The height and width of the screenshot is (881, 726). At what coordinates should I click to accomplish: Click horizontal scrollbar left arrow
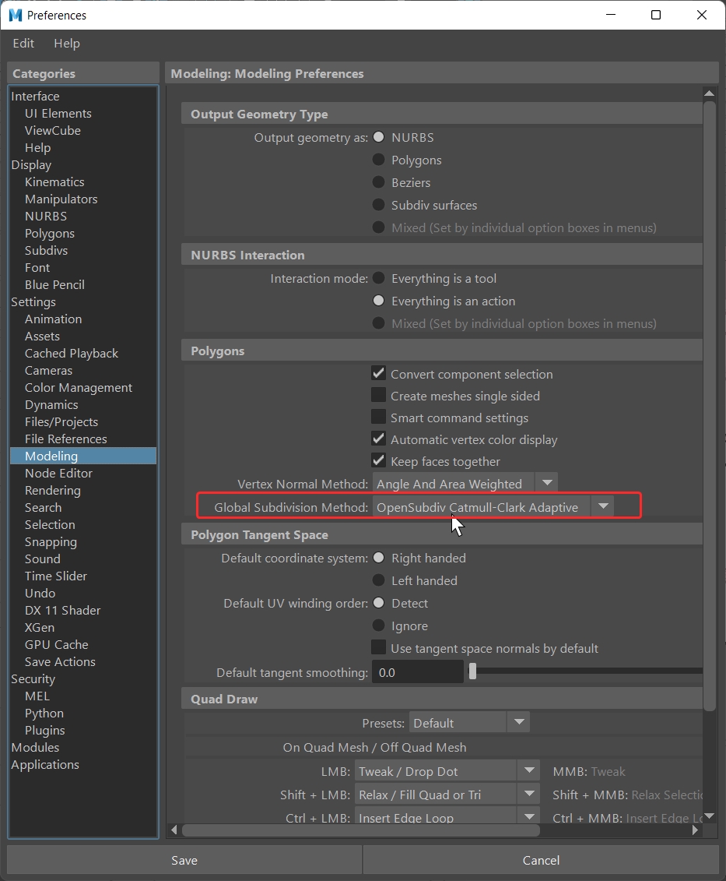click(174, 830)
